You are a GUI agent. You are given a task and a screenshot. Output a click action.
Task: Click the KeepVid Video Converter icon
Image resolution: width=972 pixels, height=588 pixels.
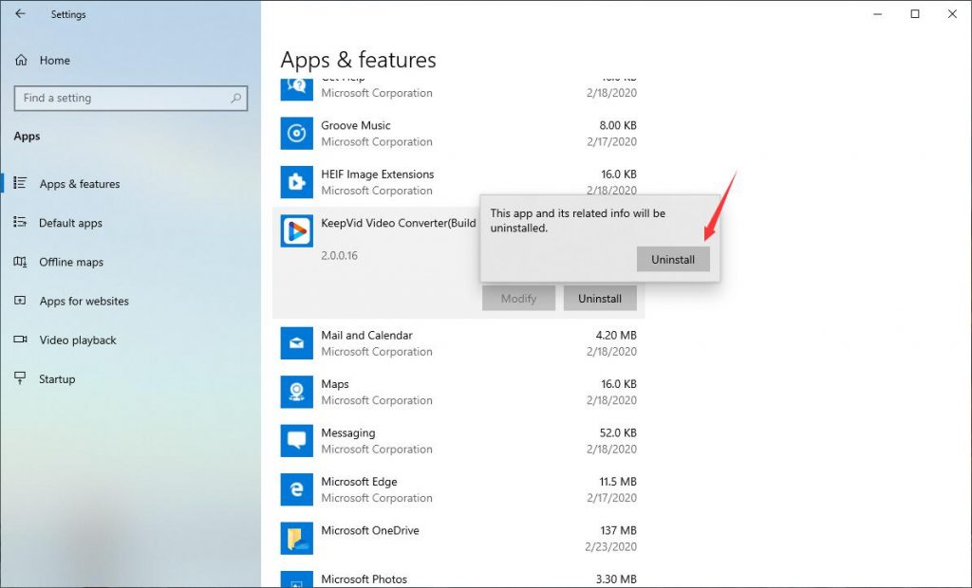296,231
